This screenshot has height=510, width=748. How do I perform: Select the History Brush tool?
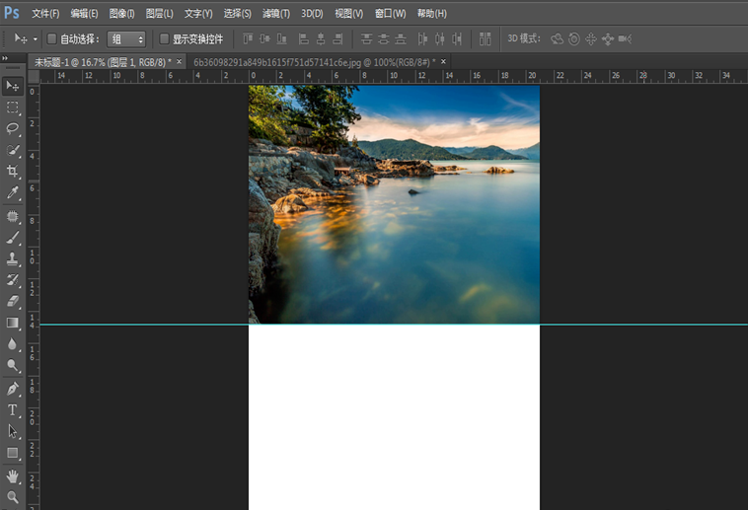click(x=13, y=280)
